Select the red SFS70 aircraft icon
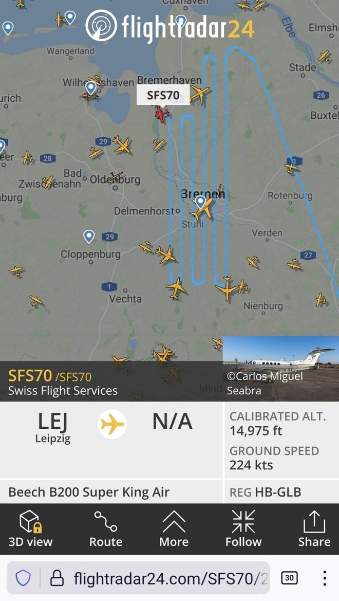Screen dimensions: 339x601 pyautogui.click(x=162, y=114)
